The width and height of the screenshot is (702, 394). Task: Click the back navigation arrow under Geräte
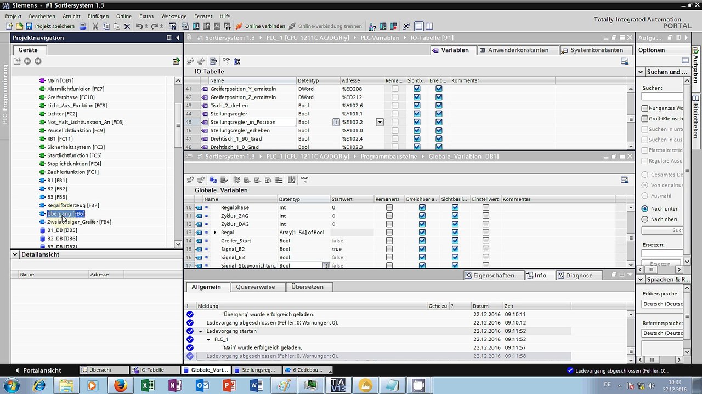tap(27, 61)
